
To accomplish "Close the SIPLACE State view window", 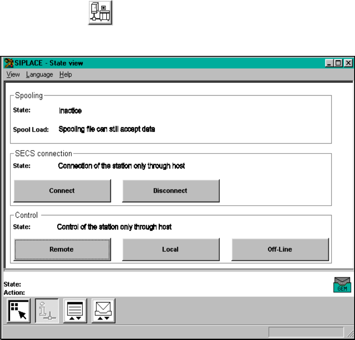I will point(348,63).
